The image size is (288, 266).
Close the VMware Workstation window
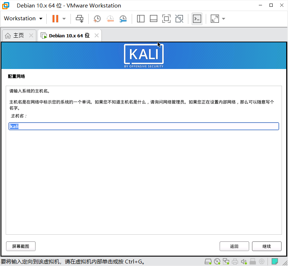[x=282, y=5]
